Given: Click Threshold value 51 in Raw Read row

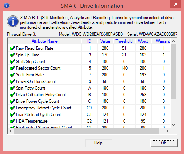Looking at the screenshot, I should 124,48.
